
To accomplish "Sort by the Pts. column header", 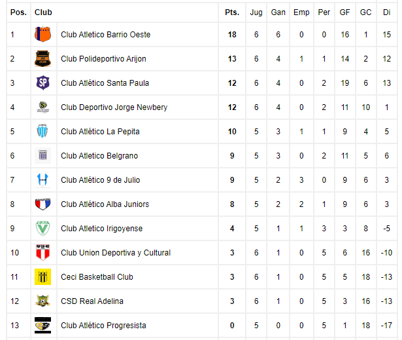I will click(x=232, y=12).
